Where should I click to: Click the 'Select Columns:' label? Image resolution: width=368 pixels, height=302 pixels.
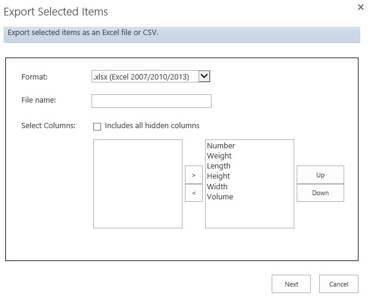pyautogui.click(x=48, y=126)
